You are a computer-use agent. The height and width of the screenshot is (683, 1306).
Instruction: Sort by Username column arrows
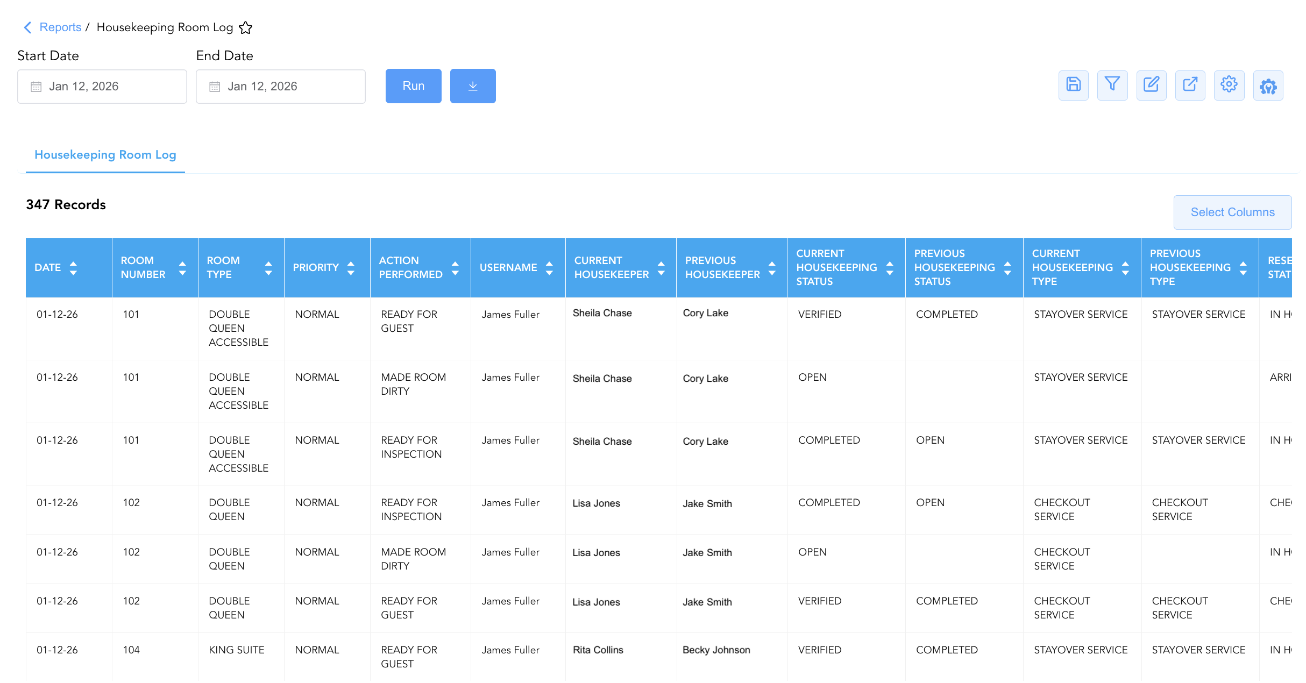549,268
